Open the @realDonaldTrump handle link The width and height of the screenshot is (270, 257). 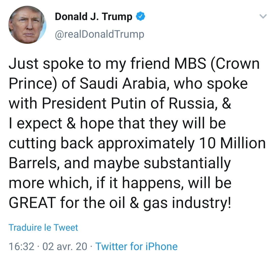click(x=100, y=34)
